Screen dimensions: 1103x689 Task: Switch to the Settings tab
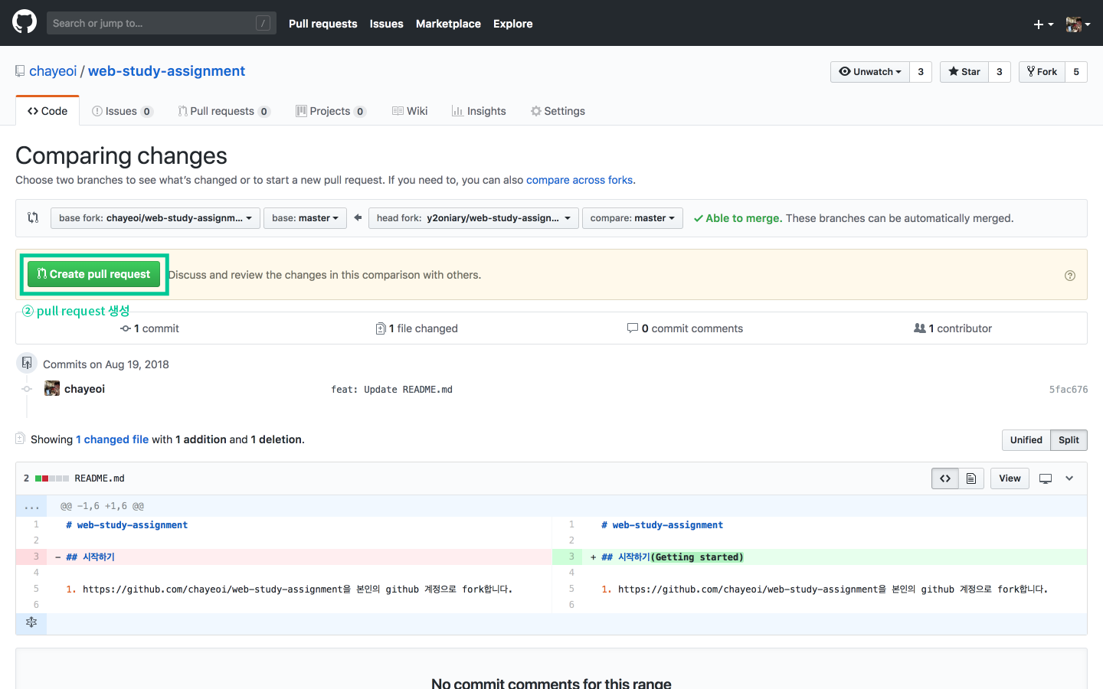click(x=558, y=111)
